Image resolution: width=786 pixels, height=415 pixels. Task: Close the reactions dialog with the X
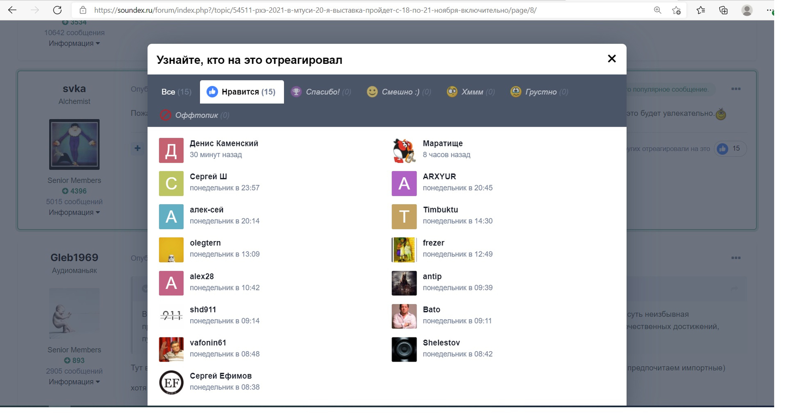click(612, 59)
